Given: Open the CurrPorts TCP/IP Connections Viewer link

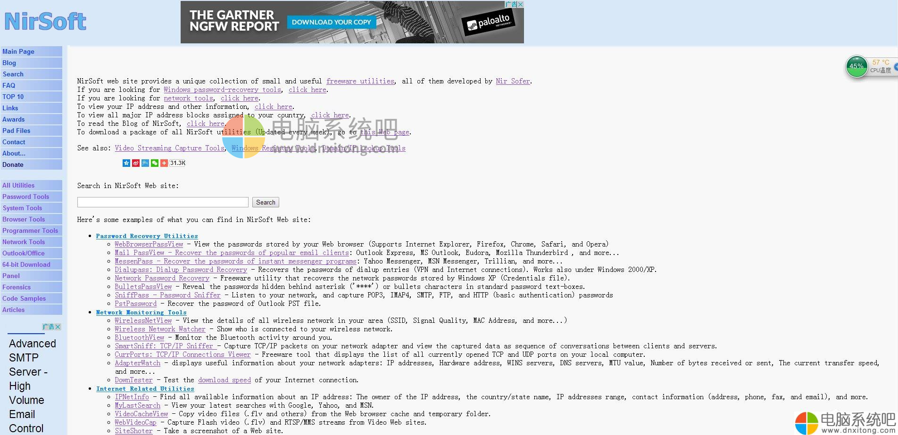Looking at the screenshot, I should pyautogui.click(x=183, y=354).
